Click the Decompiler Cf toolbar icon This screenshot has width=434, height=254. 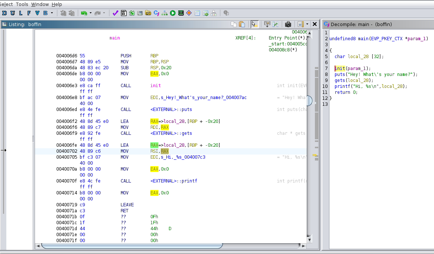[156, 13]
